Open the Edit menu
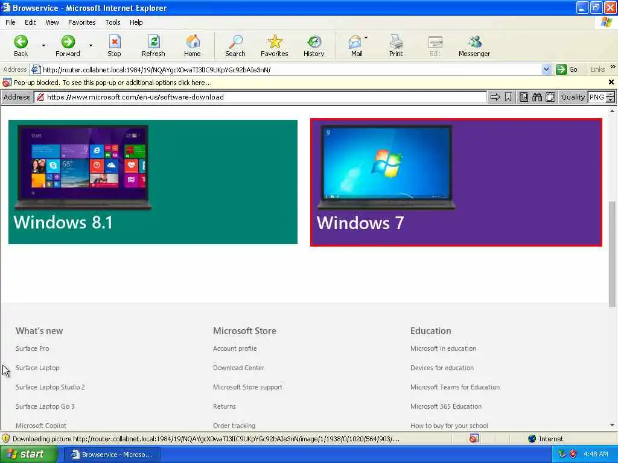The width and height of the screenshot is (618, 463). 30,22
